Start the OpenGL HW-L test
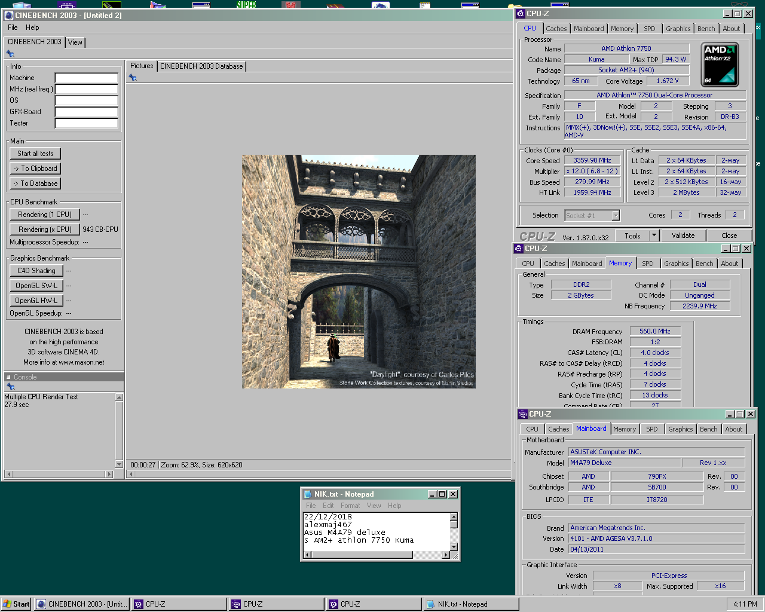 36,301
